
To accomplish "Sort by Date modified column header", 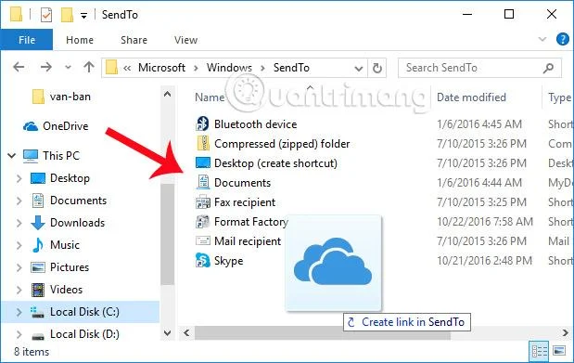I will (x=471, y=97).
